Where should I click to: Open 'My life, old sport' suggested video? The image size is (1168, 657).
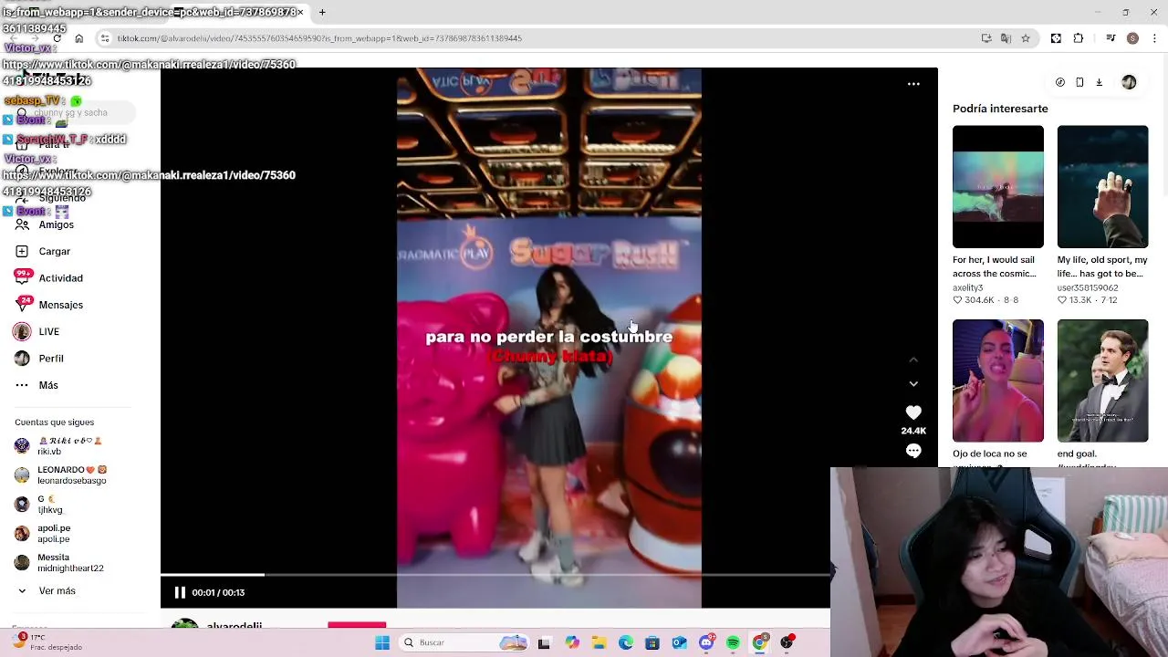click(1102, 187)
